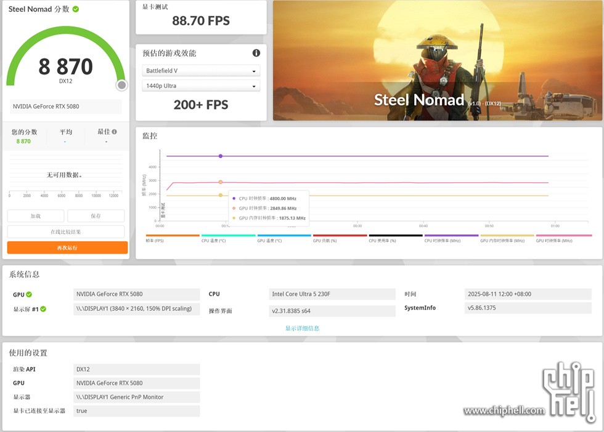Image resolution: width=604 pixels, height=432 pixels.
Task: Click the 保存 button
Action: [96, 216]
